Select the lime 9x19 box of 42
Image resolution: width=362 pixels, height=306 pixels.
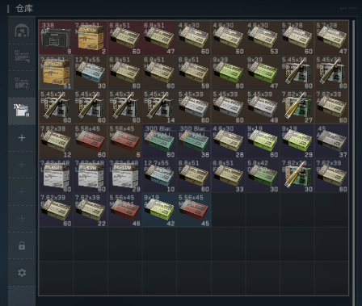pyautogui.click(x=159, y=210)
